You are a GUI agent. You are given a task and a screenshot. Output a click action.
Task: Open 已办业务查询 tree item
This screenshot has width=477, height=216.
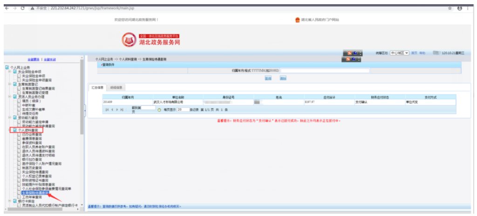point(32,134)
